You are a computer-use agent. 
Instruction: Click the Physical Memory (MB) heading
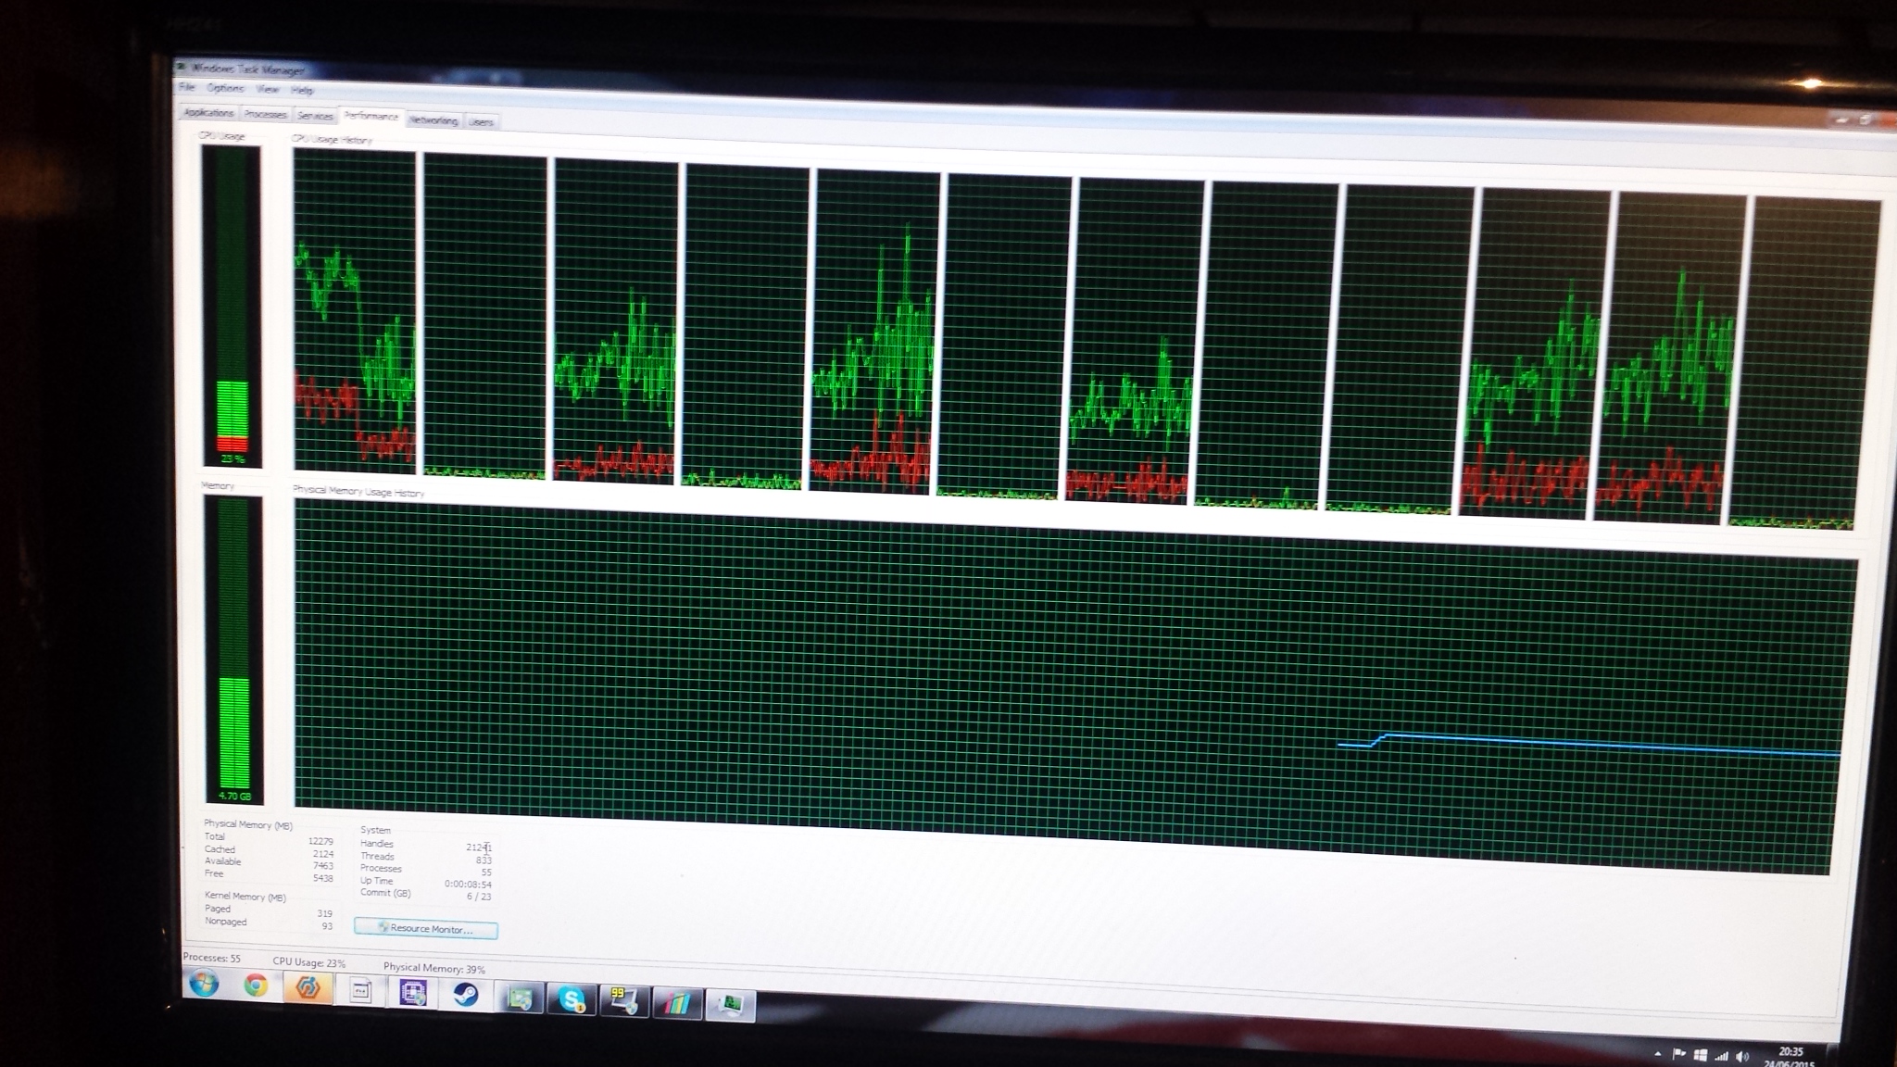[x=248, y=825]
